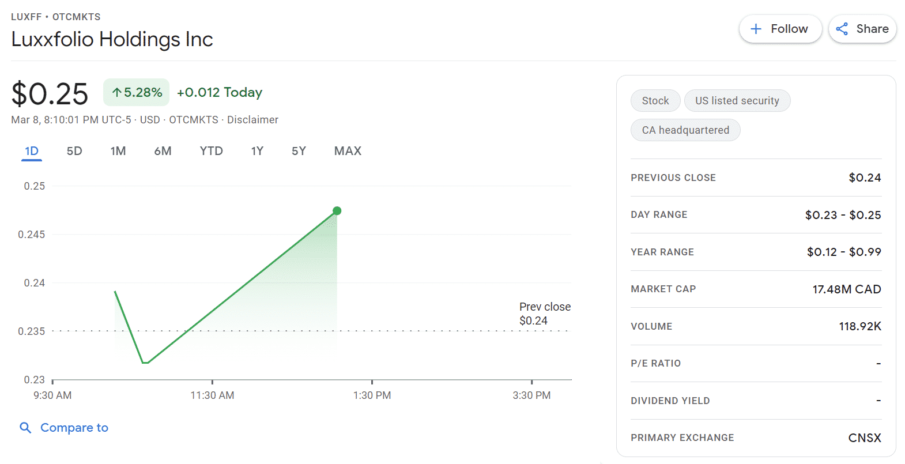The height and width of the screenshot is (464, 905).
Task: Click the 0.245 y-axis label
Action: (31, 235)
